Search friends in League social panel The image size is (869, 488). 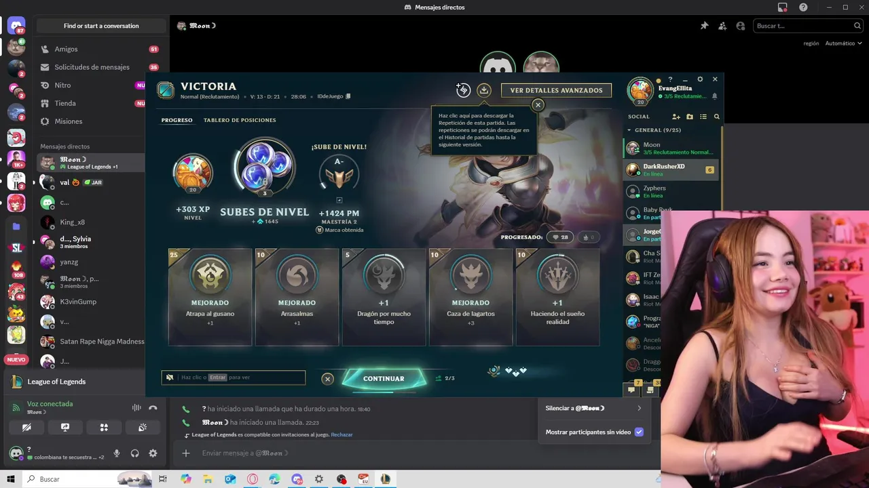[x=716, y=117]
